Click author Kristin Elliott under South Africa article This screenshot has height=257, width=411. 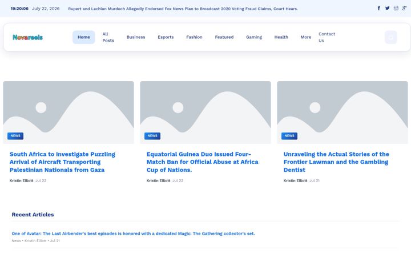point(22,180)
